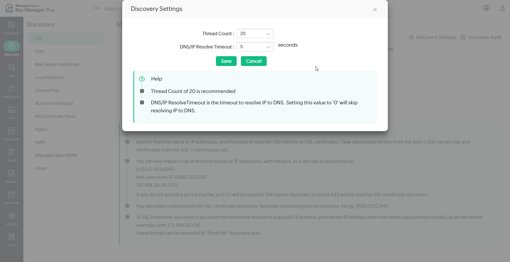The height and width of the screenshot is (262, 510).
Task: Go to Reports sidebar icon
Action: pyautogui.click(x=11, y=174)
